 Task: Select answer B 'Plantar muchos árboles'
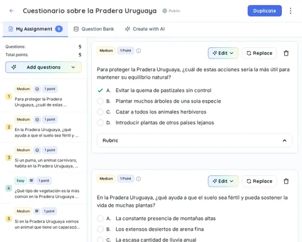[100, 101]
